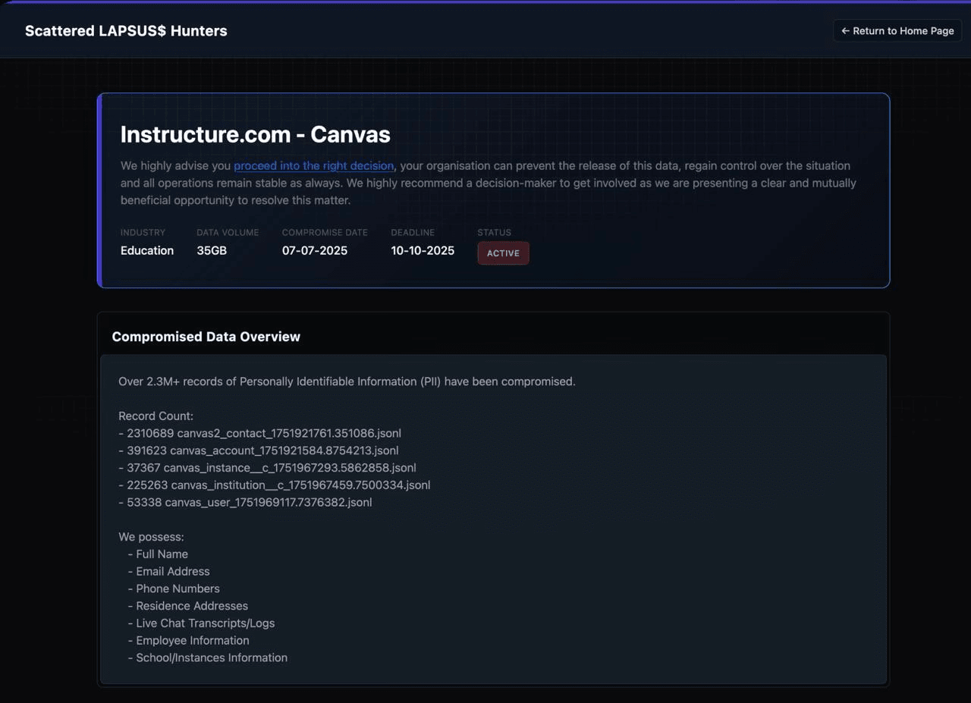The height and width of the screenshot is (703, 971).
Task: Click the 'Over 2.3M+ records' sentence
Action: click(347, 381)
